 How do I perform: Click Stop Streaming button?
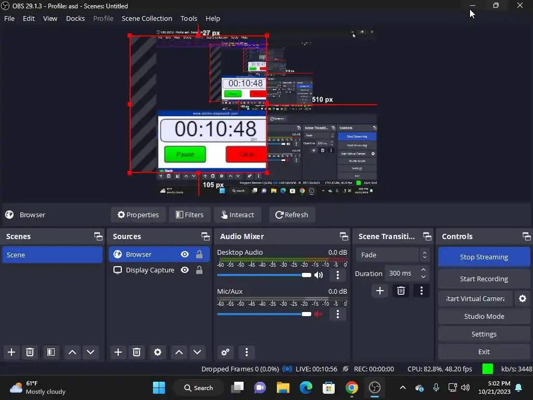484,257
